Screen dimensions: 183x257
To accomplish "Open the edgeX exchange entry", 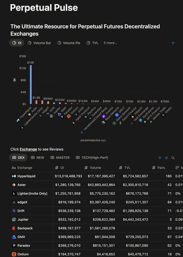I will [22, 202].
